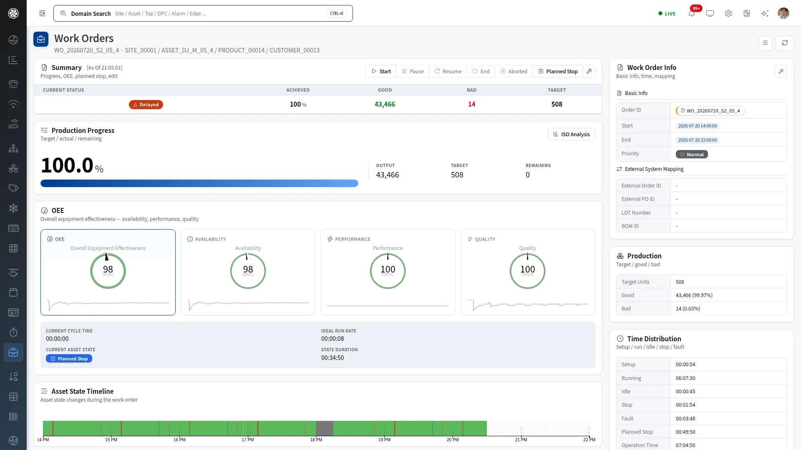The height and width of the screenshot is (450, 801).
Task: Toggle the sidebar collapse menu icon
Action: [42, 13]
